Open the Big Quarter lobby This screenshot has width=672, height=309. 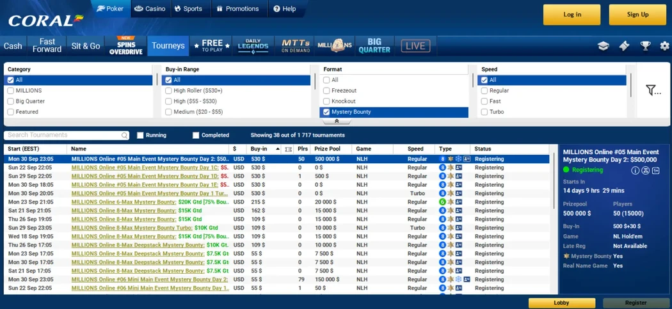(x=374, y=46)
